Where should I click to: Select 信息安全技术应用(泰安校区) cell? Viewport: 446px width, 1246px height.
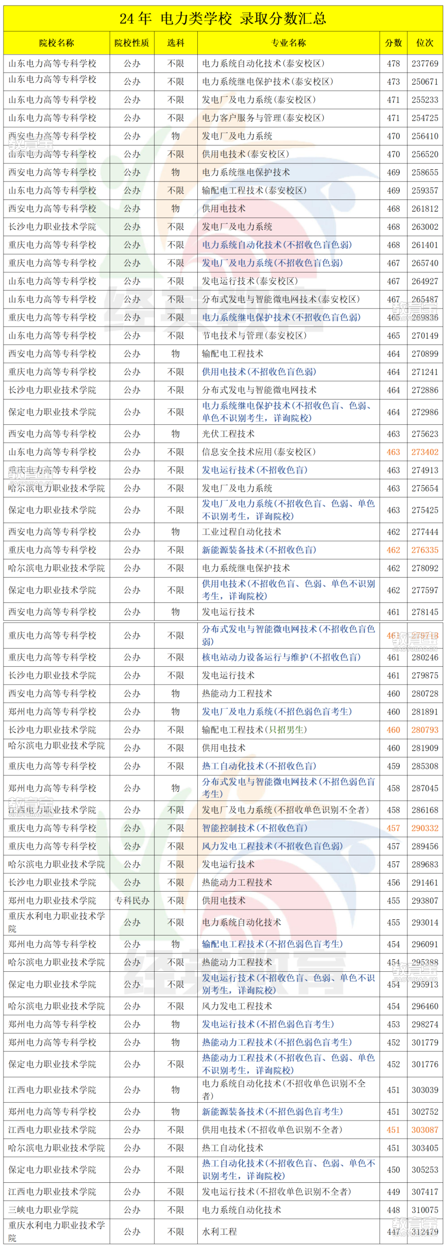pos(259,452)
